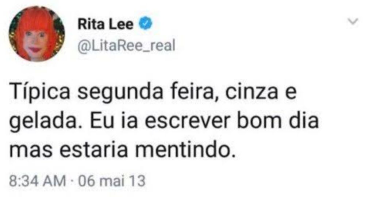This screenshot has width=365, height=197.
Task: Click the letter e after cinza
Action: pos(291,92)
